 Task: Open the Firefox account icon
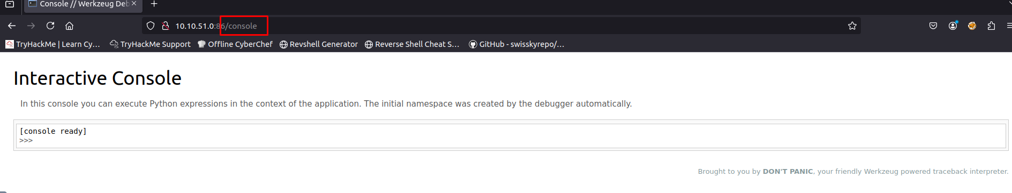[953, 26]
